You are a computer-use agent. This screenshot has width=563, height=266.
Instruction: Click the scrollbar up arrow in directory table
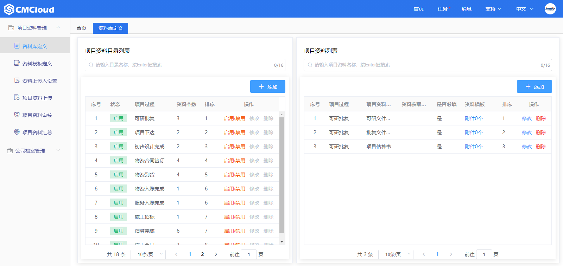[x=281, y=115]
